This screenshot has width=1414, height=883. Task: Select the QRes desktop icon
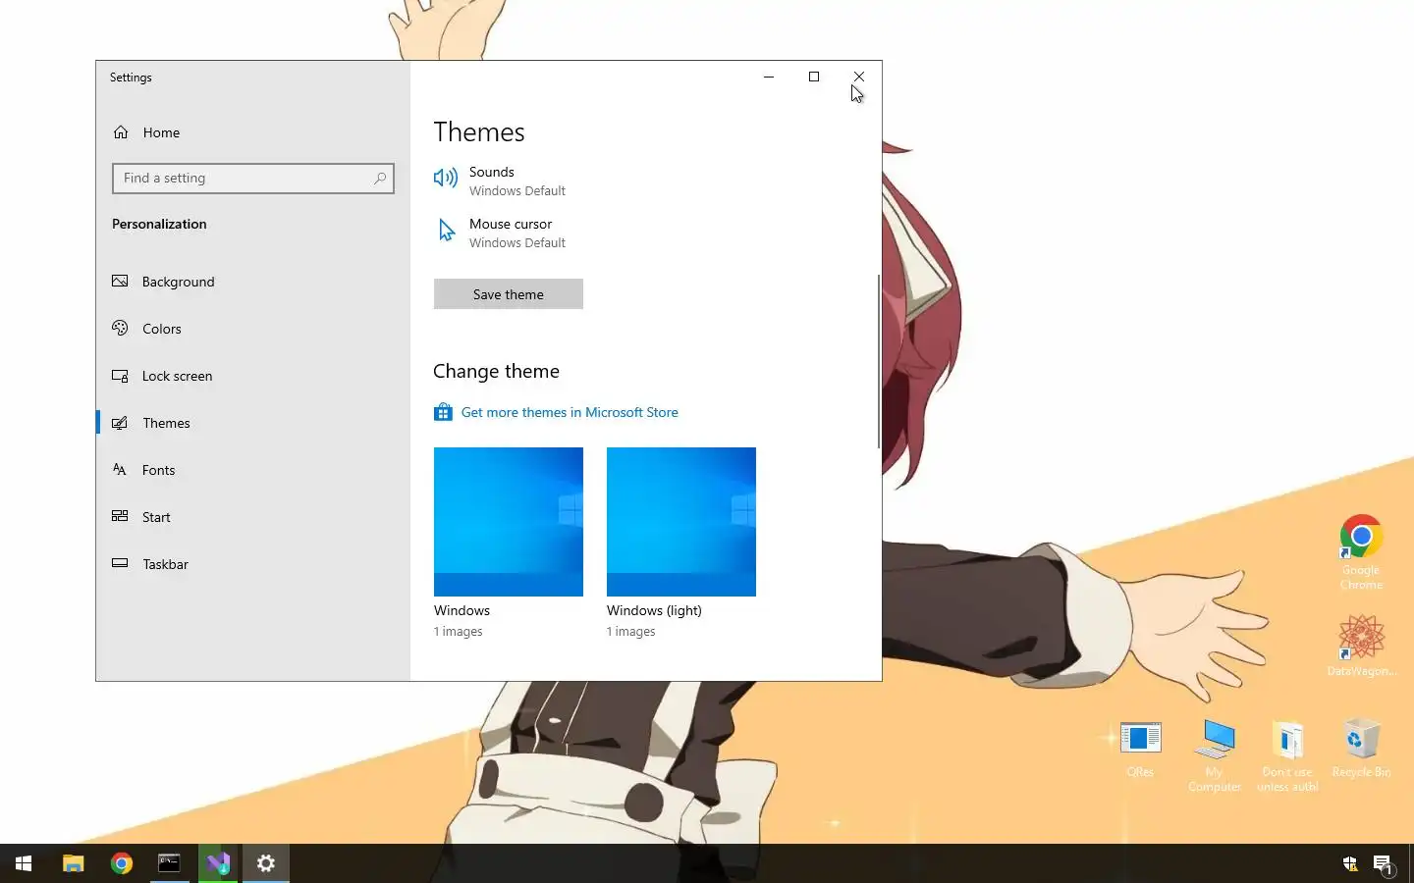click(1140, 750)
